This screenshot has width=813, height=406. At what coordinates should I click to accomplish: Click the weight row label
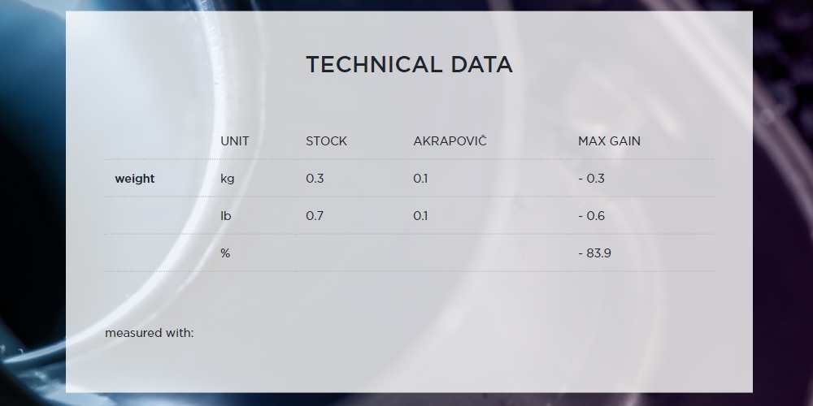coord(135,179)
